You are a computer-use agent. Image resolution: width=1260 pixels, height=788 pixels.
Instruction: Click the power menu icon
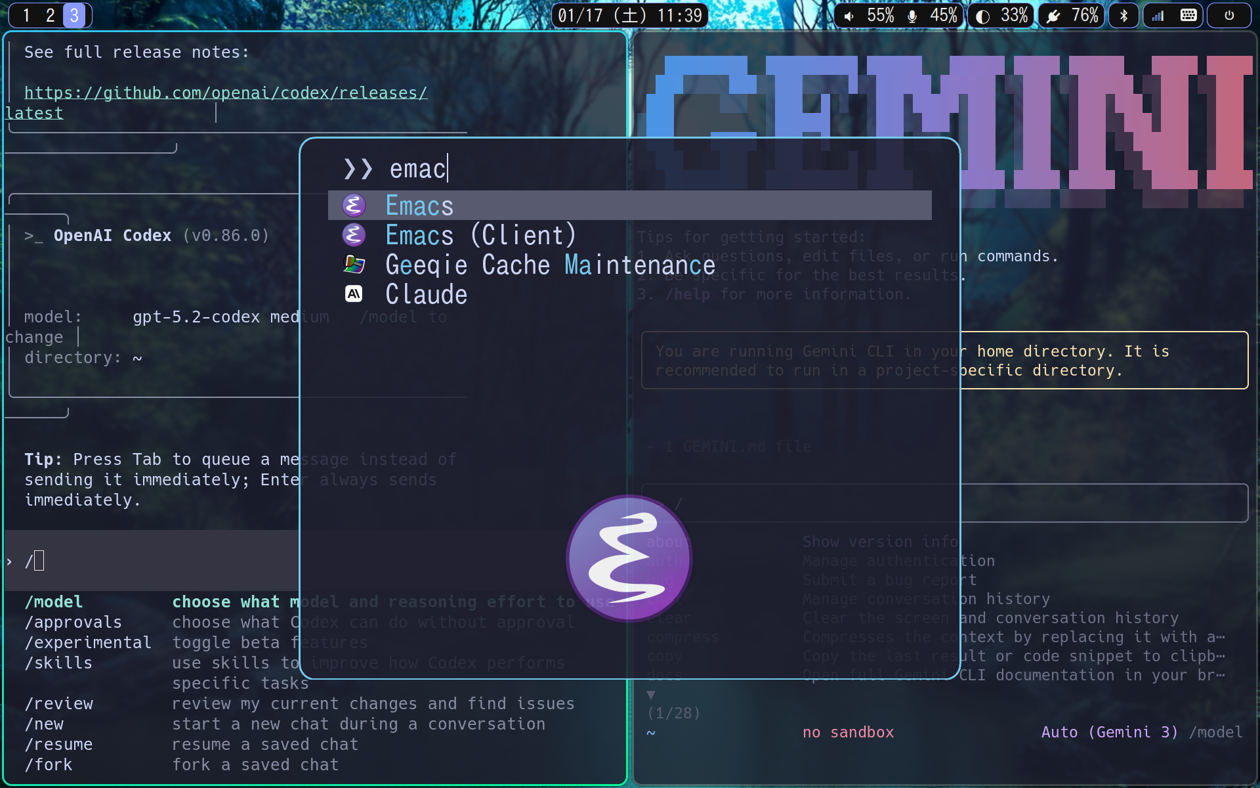click(x=1229, y=16)
